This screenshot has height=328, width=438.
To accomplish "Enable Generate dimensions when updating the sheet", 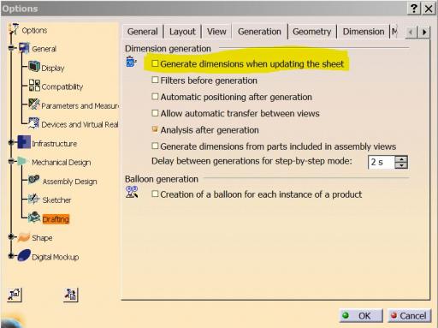I will (x=155, y=63).
